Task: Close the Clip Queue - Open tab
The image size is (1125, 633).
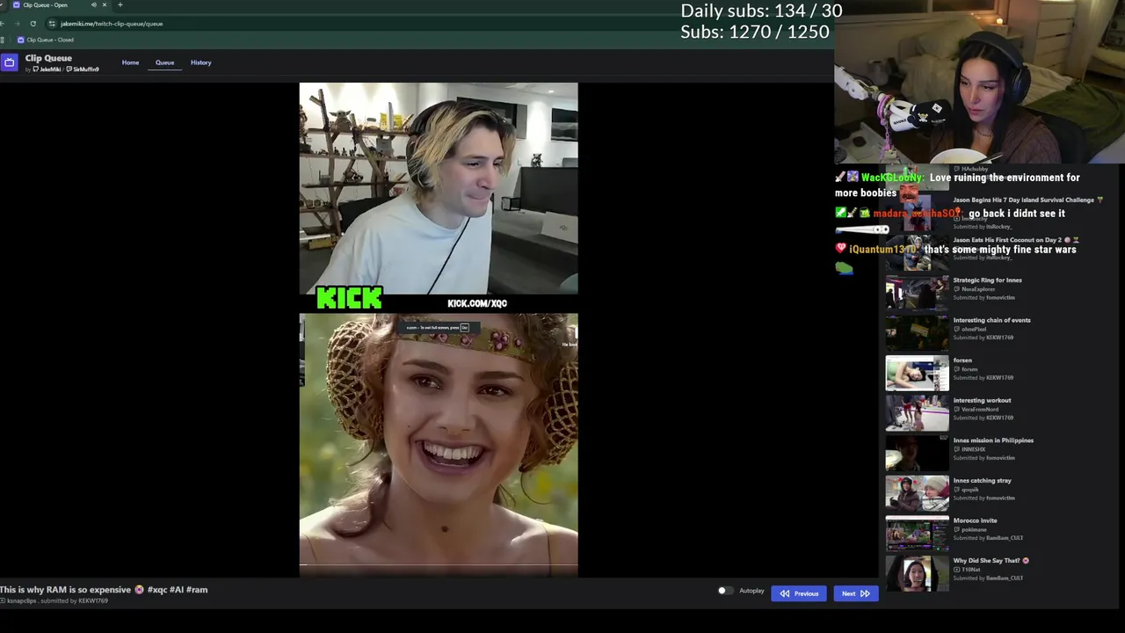Action: (104, 5)
